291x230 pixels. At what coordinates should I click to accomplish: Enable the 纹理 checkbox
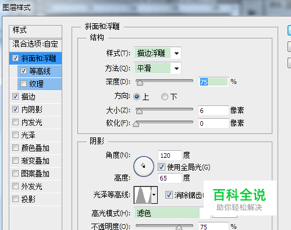point(23,84)
